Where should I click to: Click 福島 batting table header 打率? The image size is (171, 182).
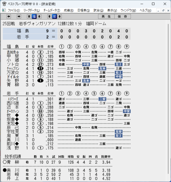51,47
